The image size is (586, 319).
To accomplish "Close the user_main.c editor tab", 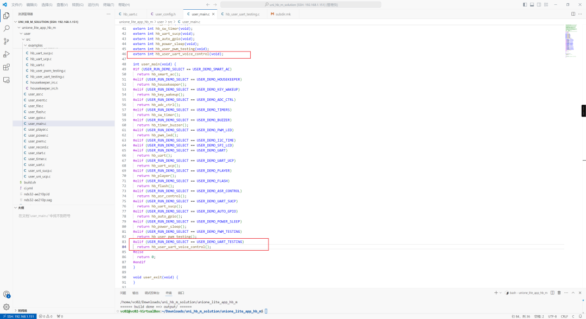I will pos(213,14).
